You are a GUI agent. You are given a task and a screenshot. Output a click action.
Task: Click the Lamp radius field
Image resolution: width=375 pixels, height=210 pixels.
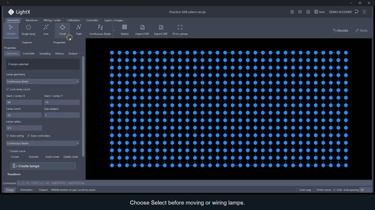click(x=24, y=128)
